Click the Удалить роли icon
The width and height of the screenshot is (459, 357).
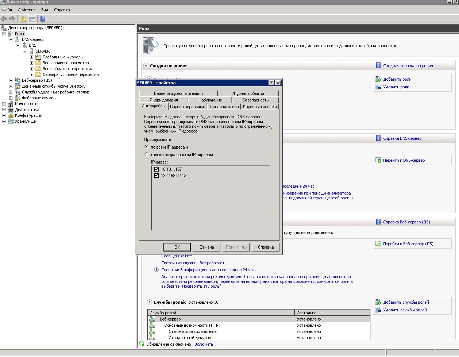(378, 87)
